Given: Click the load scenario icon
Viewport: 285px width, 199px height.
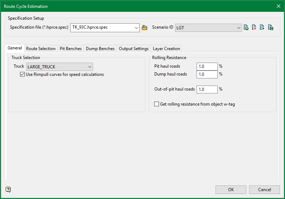Looking at the screenshot, I should coord(262,28).
